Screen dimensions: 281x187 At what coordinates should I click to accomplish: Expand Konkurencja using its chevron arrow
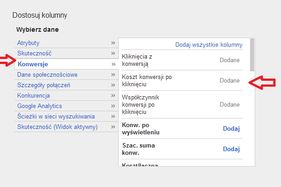click(113, 95)
